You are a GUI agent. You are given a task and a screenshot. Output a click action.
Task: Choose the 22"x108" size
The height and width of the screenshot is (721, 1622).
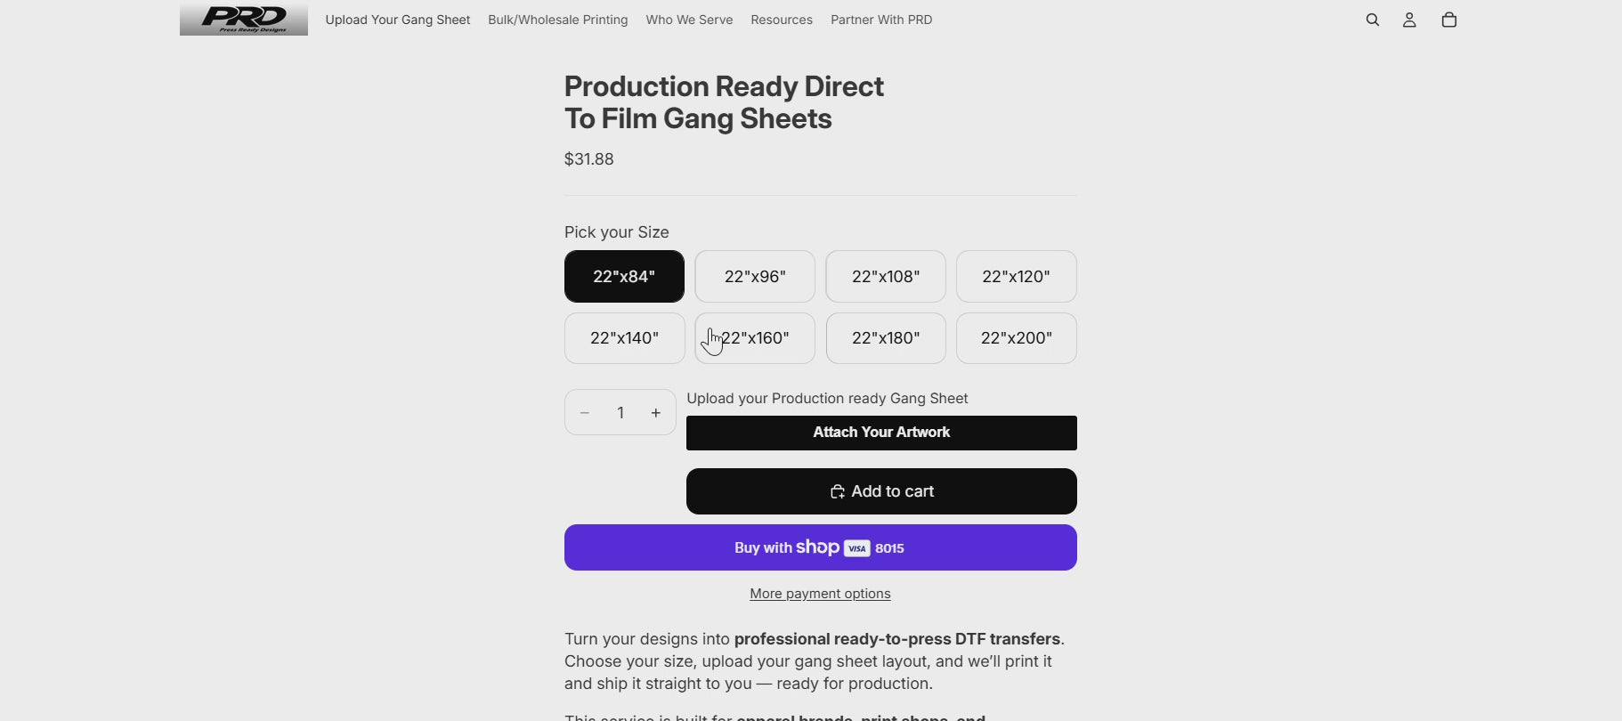[x=886, y=277]
